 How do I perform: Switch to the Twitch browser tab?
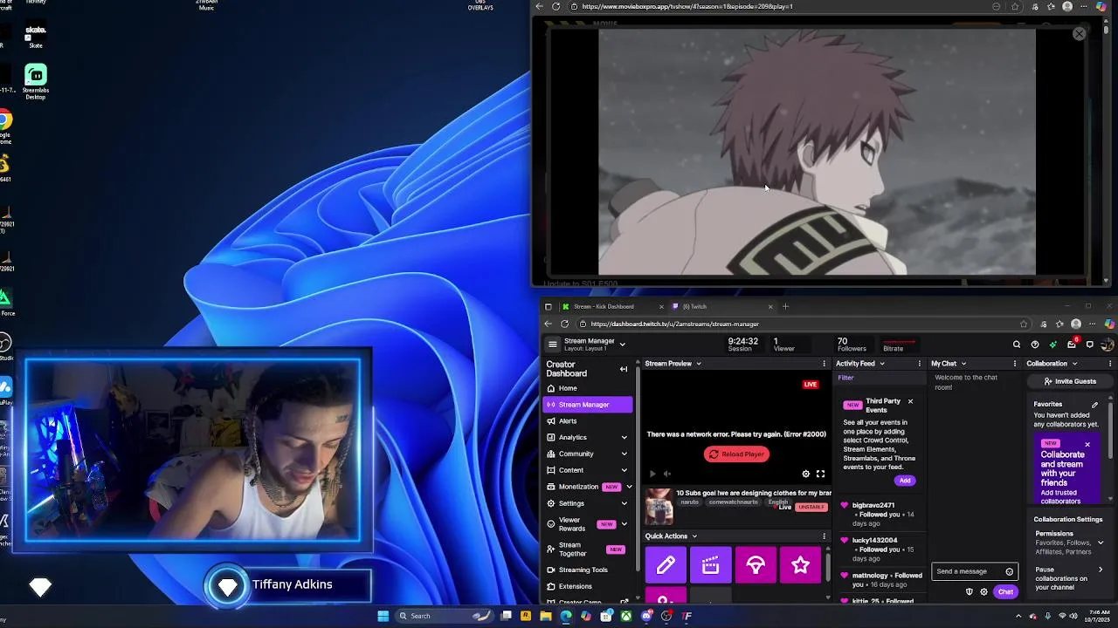pos(721,306)
